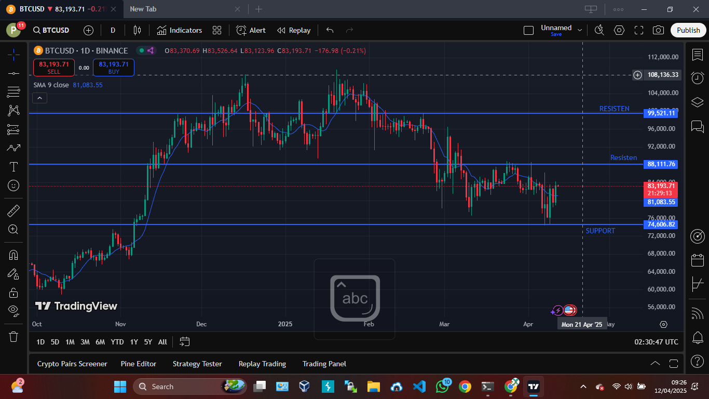Open the Pine Editor tab
The image size is (709, 399).
(x=139, y=364)
